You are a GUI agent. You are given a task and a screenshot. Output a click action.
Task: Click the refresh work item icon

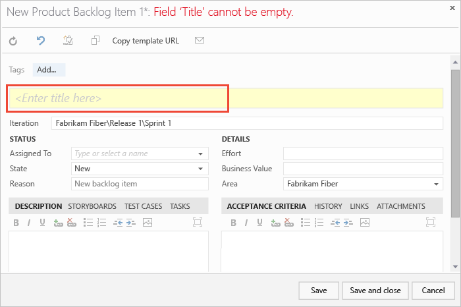[x=13, y=41]
